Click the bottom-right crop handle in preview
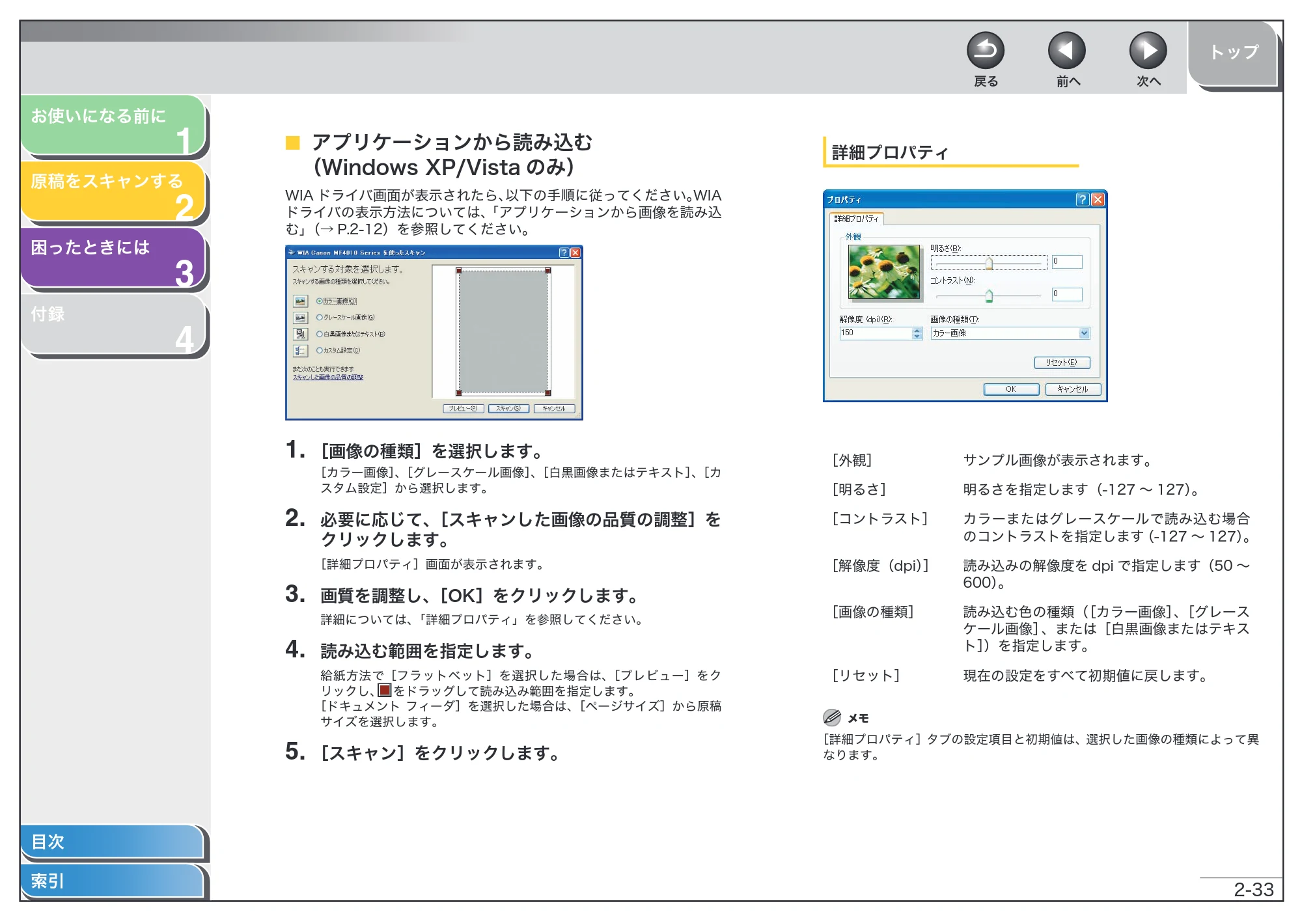 [x=548, y=392]
